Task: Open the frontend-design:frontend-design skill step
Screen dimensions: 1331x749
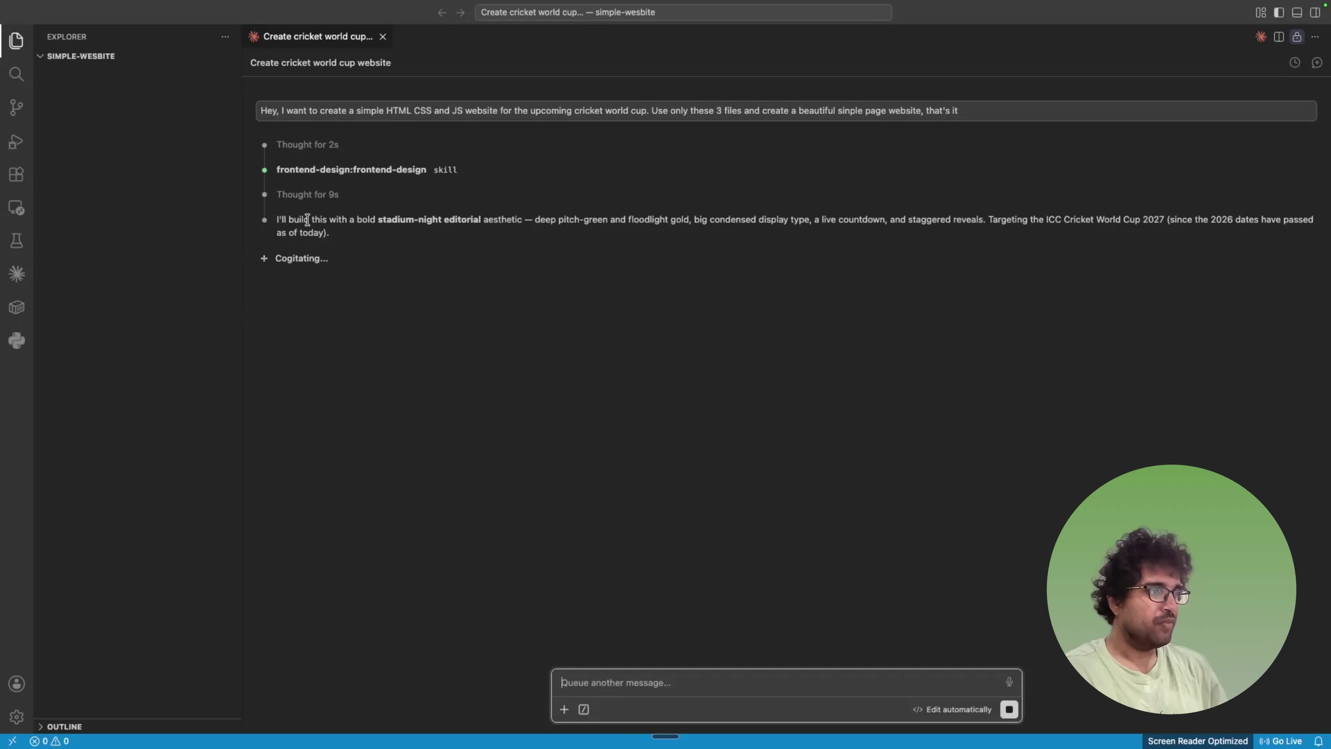Action: click(x=366, y=170)
